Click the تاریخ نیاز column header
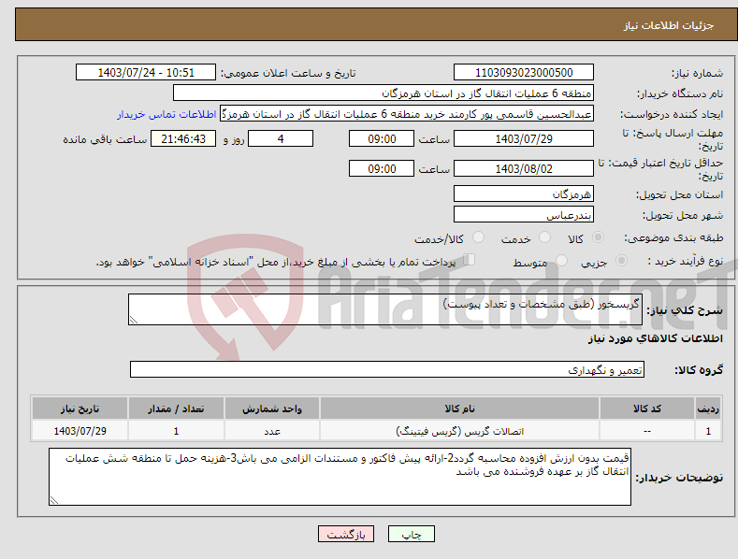The width and height of the screenshot is (738, 559). pos(80,408)
